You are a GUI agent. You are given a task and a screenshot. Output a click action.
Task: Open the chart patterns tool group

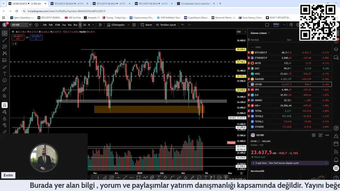5,53
